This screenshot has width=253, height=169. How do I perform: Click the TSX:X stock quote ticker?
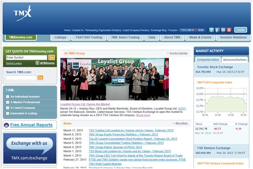click(x=192, y=30)
